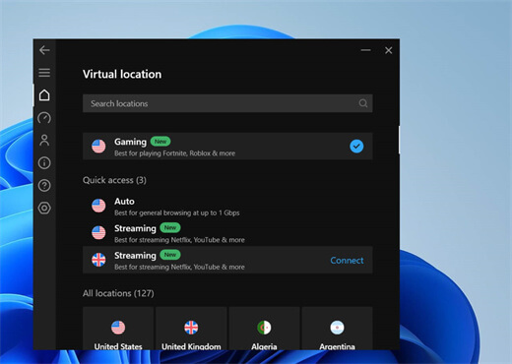Choose the United Kingdom location card
Screen dimensions: 512x364
(191, 329)
